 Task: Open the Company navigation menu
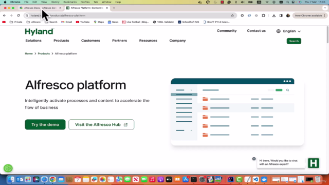(177, 41)
